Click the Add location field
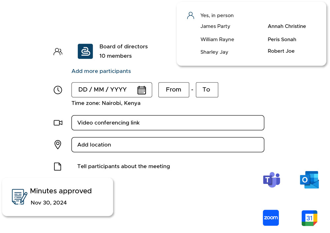 (x=168, y=145)
